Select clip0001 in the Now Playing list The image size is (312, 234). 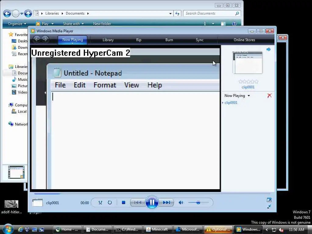pyautogui.click(x=231, y=103)
